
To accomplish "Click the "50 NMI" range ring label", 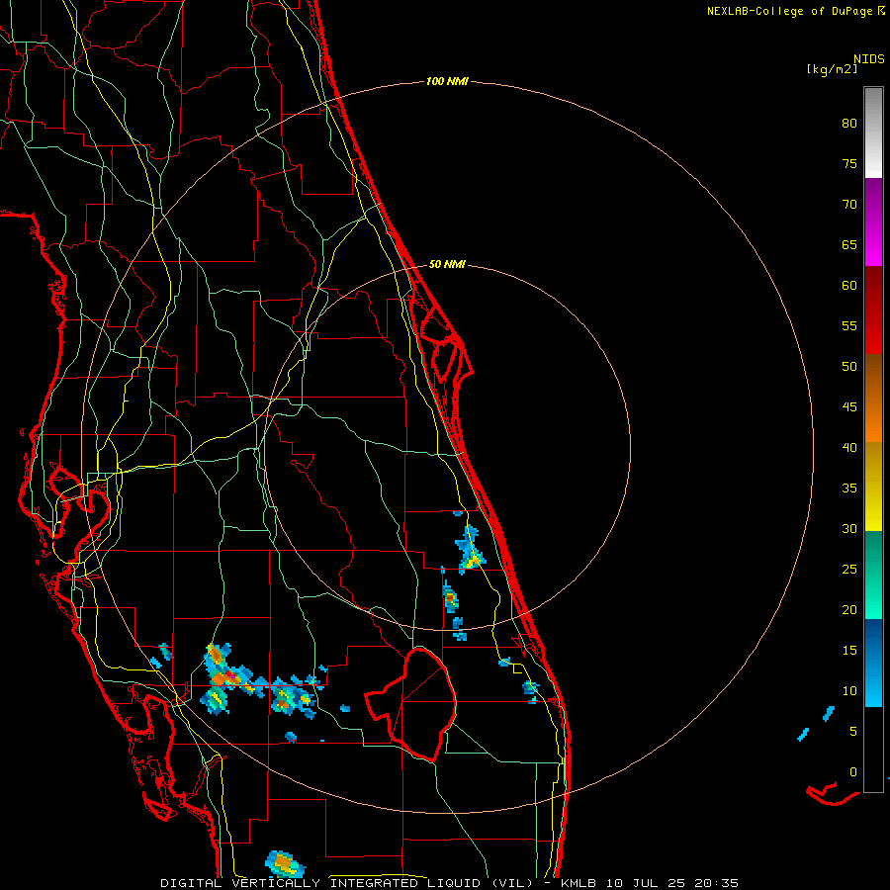I will 447,264.
